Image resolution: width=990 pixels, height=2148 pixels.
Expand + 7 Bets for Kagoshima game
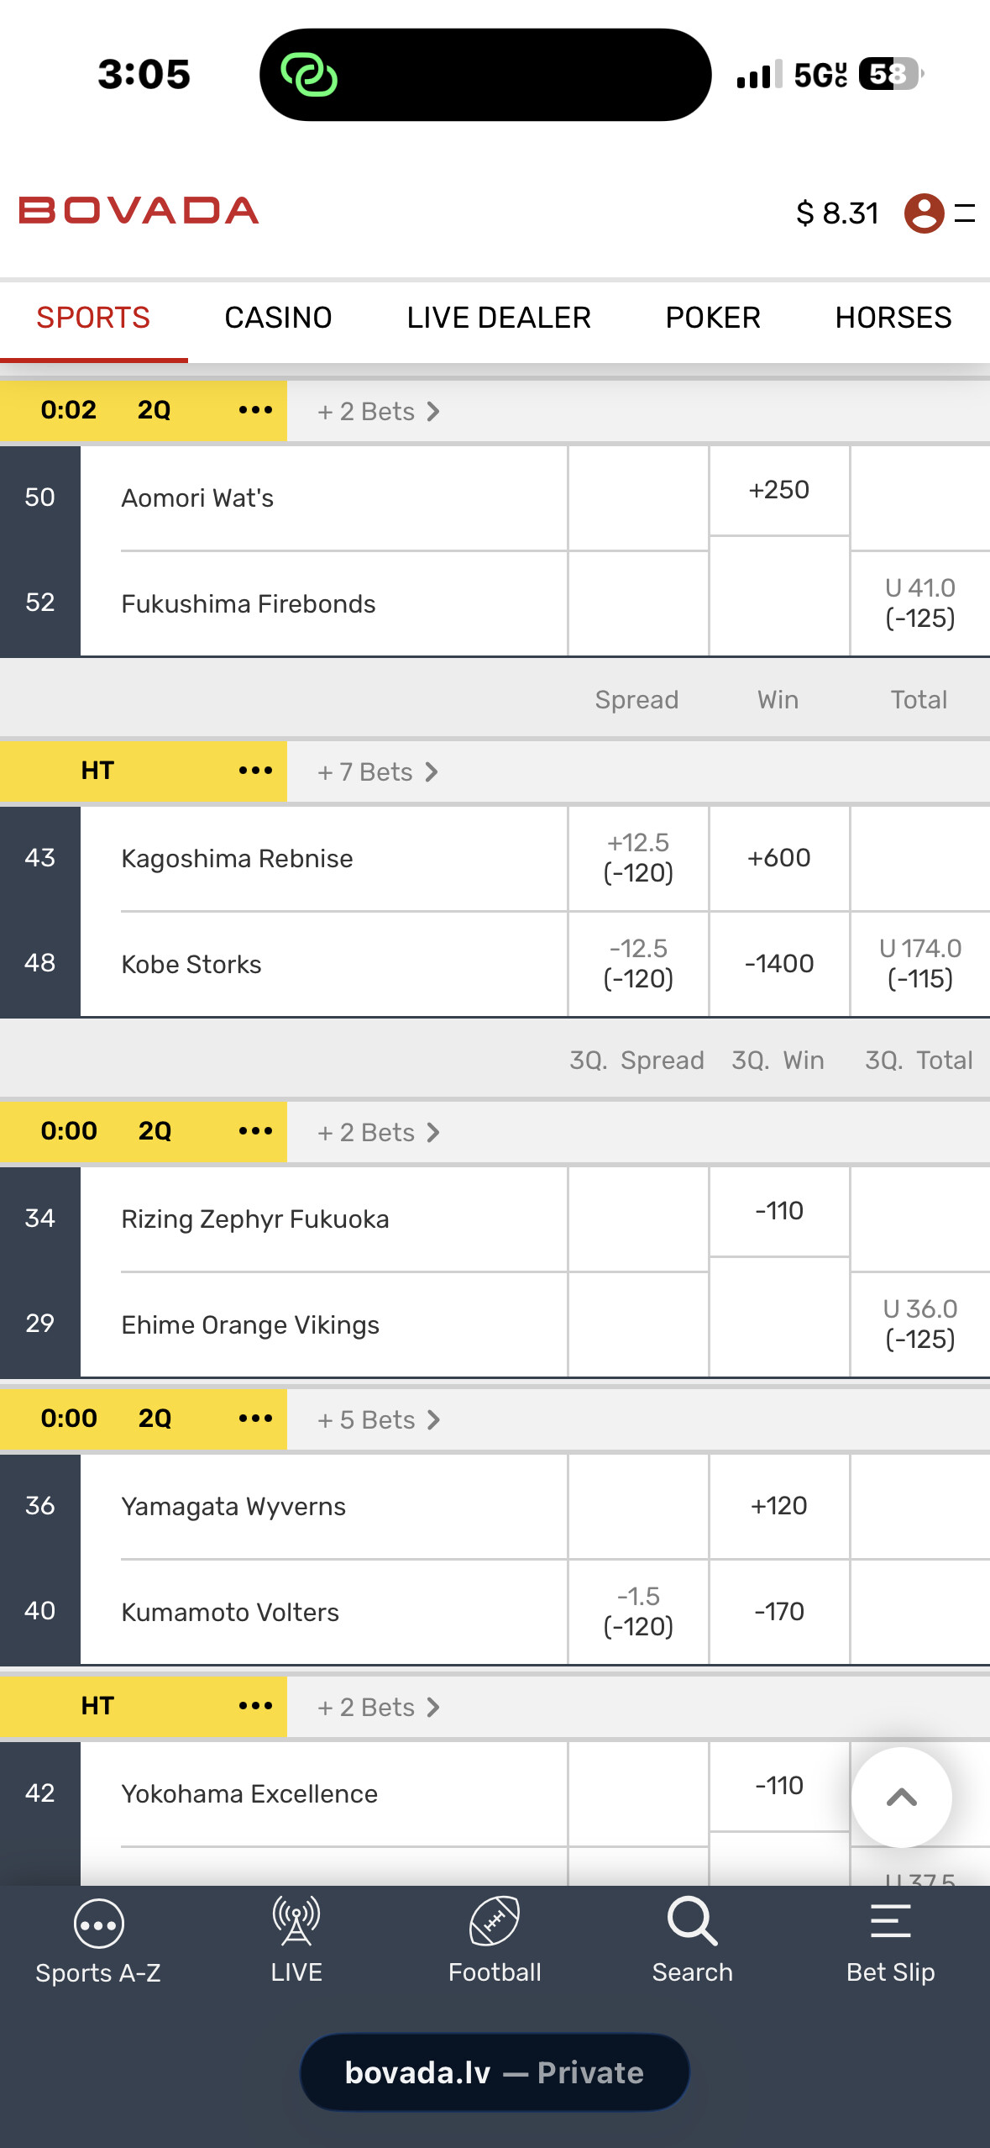(x=378, y=771)
